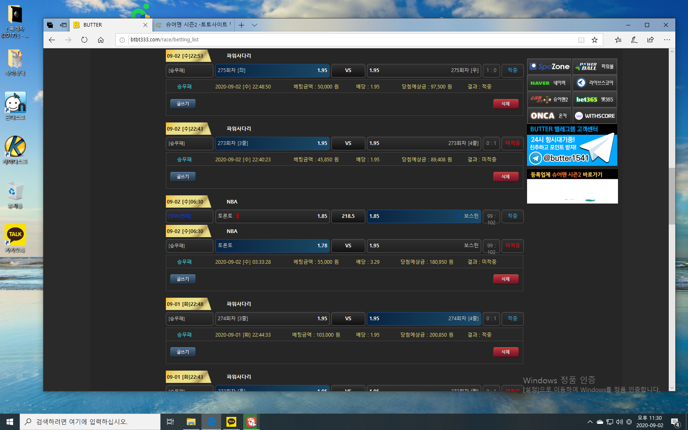688x430 pixels.
Task: Click 글쓰기 under the NBA bet
Action: click(183, 279)
